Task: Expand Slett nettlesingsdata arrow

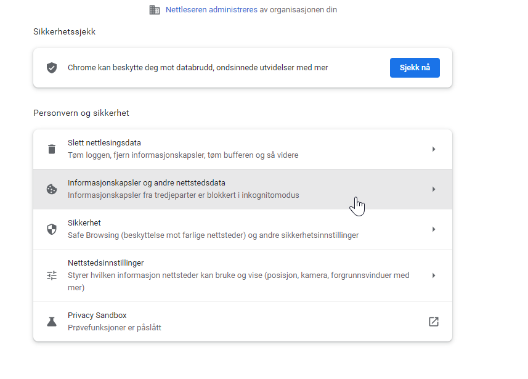Action: tap(433, 149)
